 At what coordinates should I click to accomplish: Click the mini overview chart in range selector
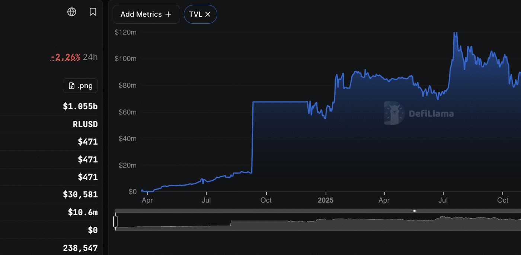tap(318, 222)
